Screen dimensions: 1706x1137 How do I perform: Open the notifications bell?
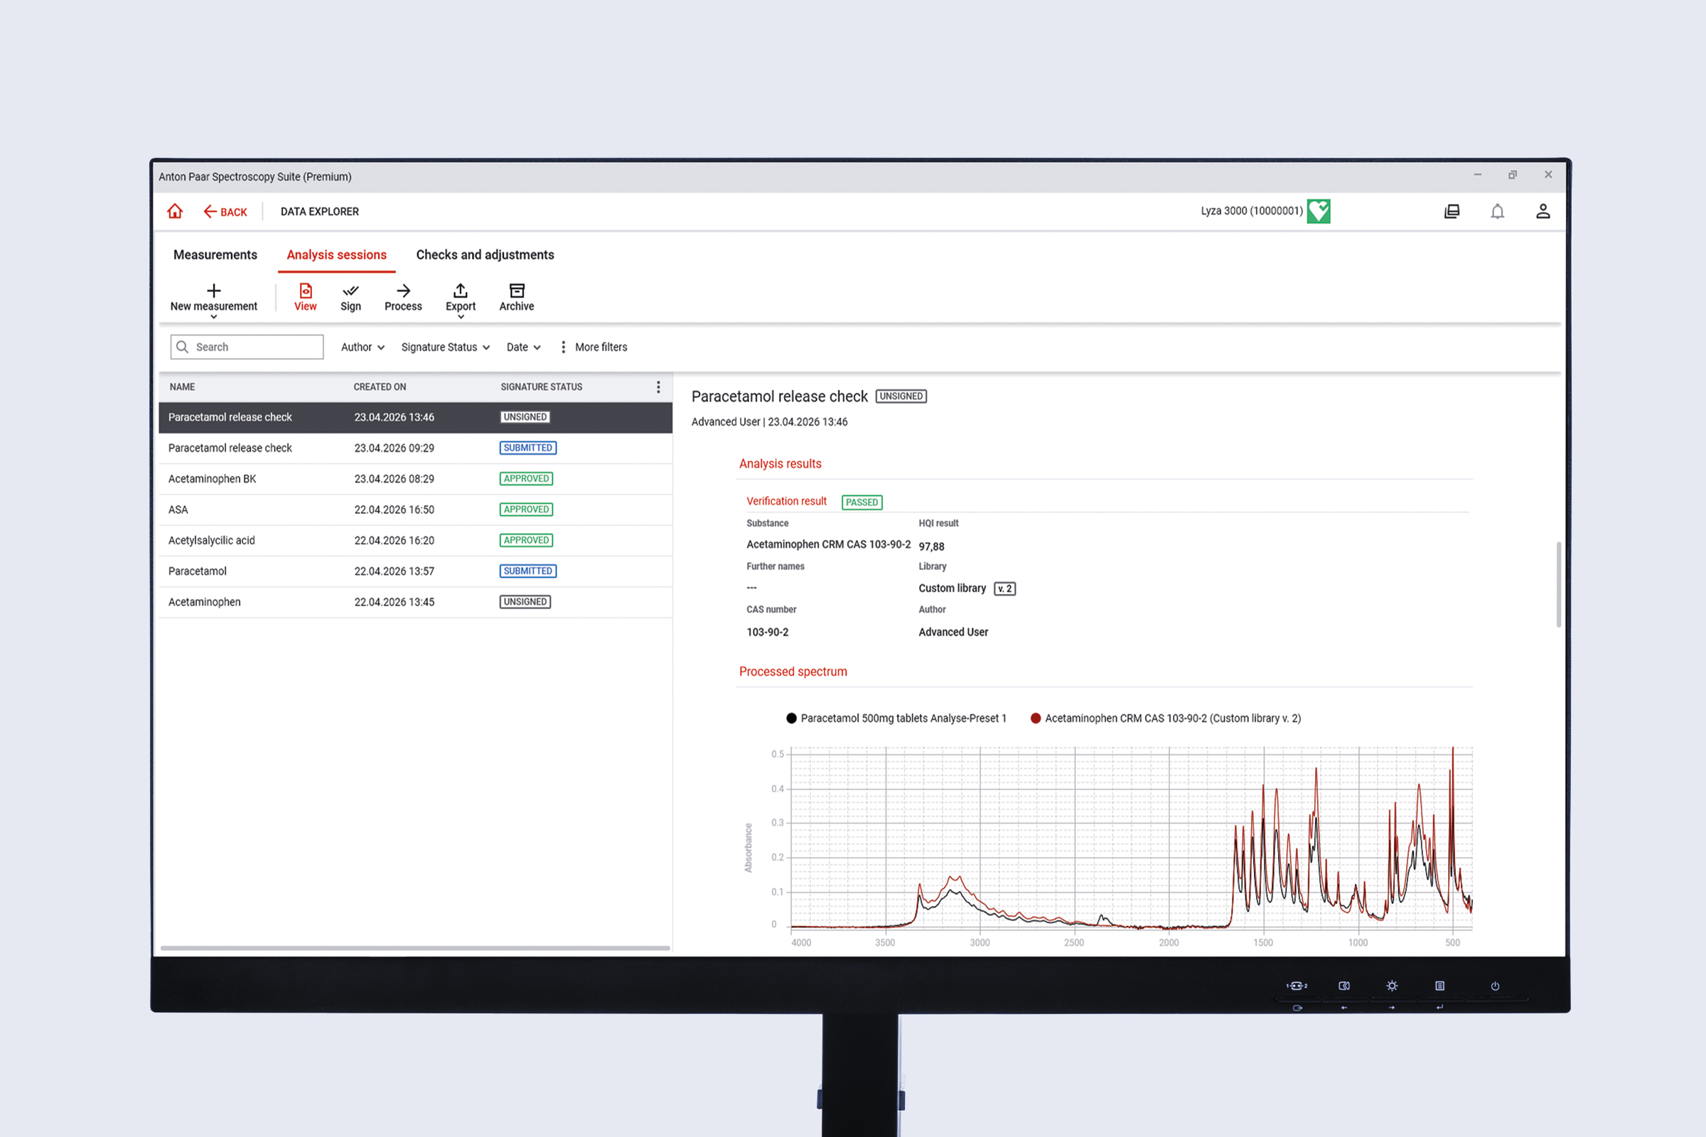click(1497, 211)
